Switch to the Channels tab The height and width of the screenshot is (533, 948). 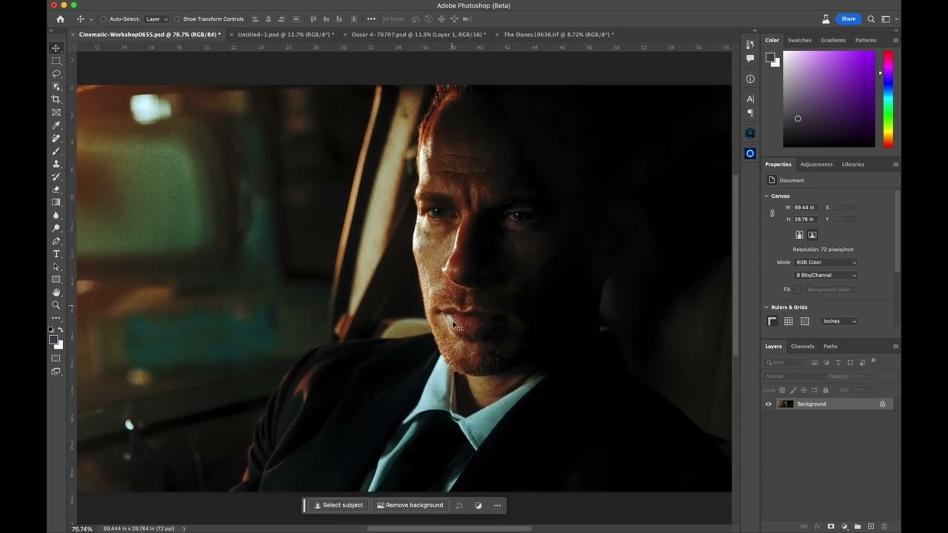click(802, 346)
